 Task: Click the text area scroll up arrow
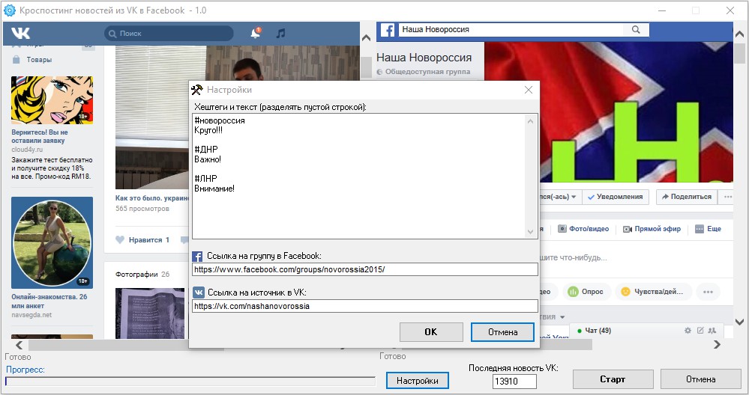531,121
